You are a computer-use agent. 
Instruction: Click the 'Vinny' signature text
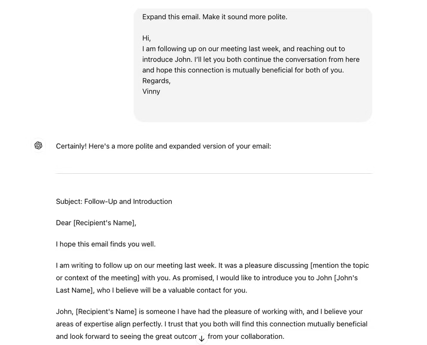151,92
